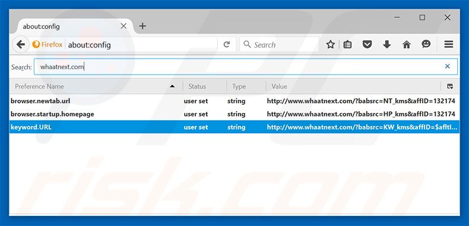This screenshot has width=469, height=226.
Task: Click value containing babsrc=KW_kms
Action: point(362,127)
